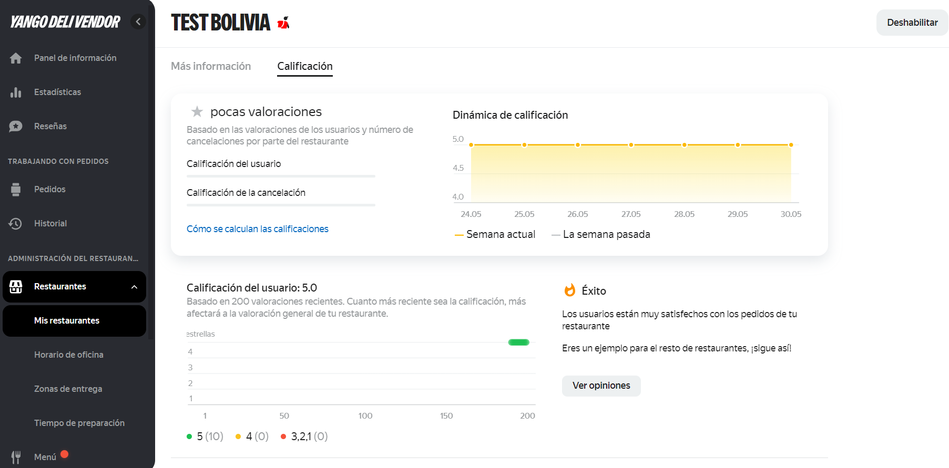Image resolution: width=949 pixels, height=468 pixels.
Task: Open Horario de oficina in sidebar
Action: tap(69, 355)
